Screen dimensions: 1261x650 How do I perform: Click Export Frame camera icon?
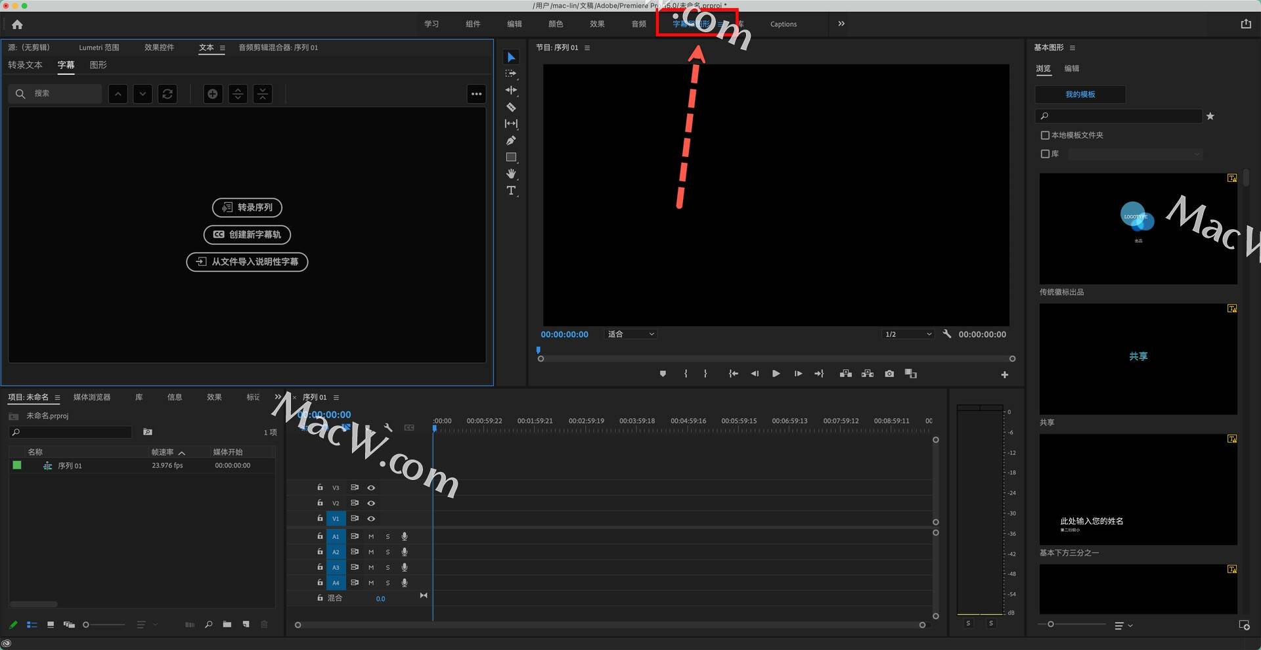889,374
